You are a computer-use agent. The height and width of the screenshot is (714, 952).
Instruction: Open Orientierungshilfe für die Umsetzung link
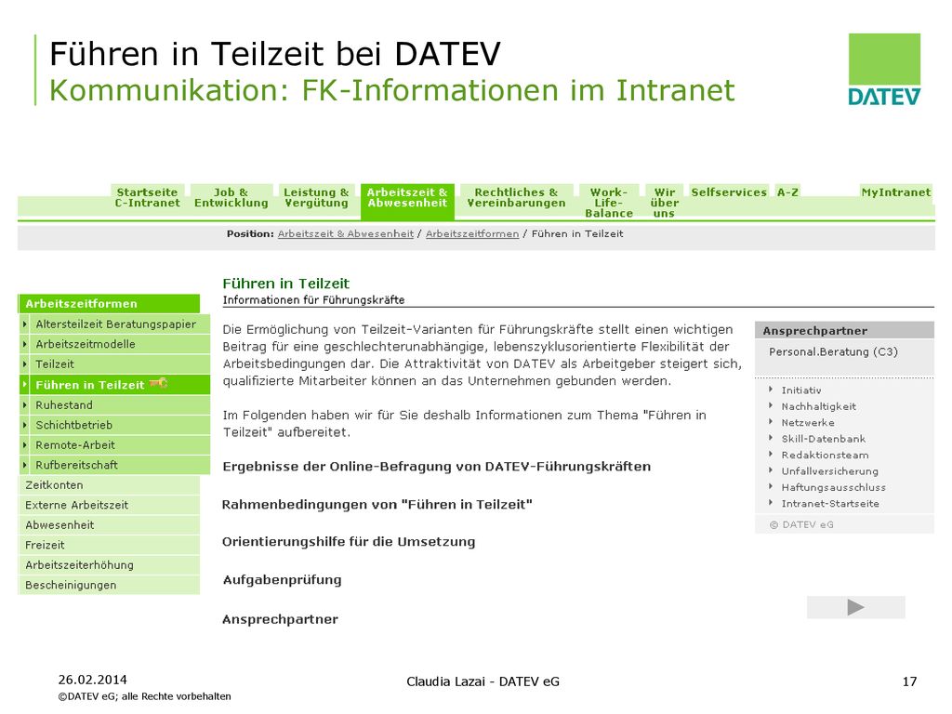pos(349,542)
